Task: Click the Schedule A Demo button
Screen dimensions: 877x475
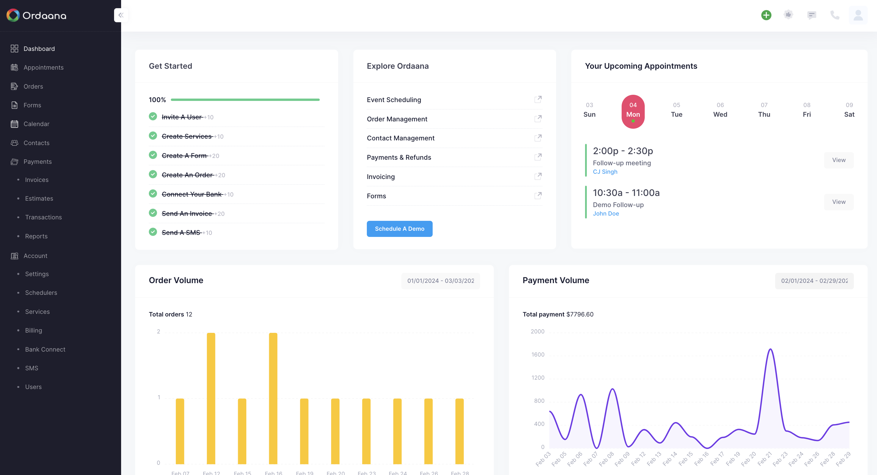Action: click(x=399, y=228)
